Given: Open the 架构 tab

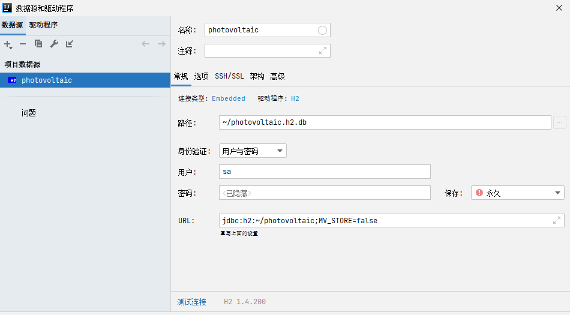Looking at the screenshot, I should tap(257, 76).
